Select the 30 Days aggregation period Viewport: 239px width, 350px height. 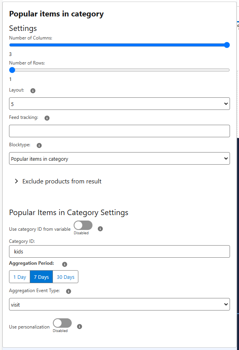(x=65, y=277)
